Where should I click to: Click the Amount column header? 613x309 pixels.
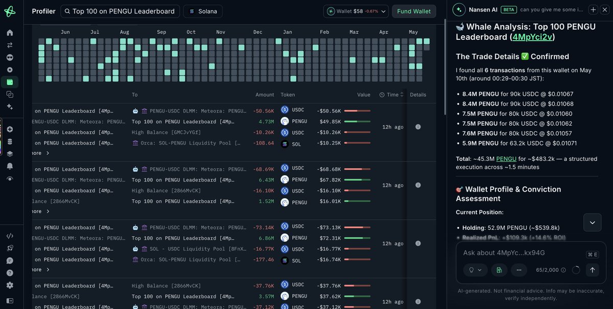click(265, 94)
